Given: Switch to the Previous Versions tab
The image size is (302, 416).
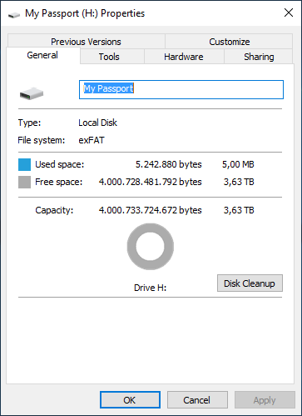Looking at the screenshot, I should click(x=86, y=42).
